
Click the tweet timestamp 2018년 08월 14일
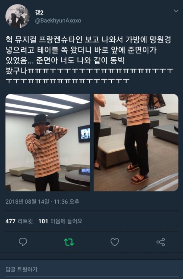27,201
